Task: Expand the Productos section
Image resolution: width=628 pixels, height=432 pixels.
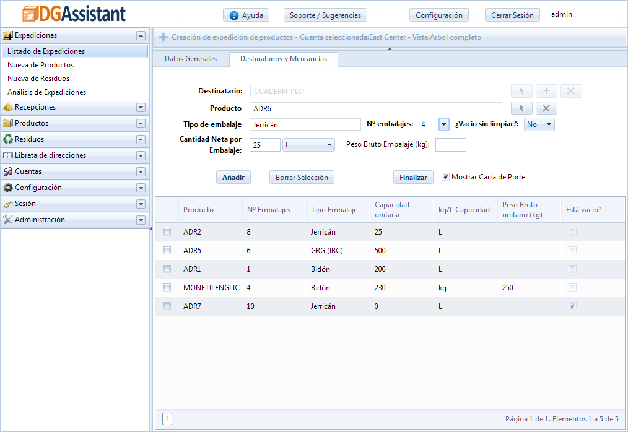Action: point(141,123)
